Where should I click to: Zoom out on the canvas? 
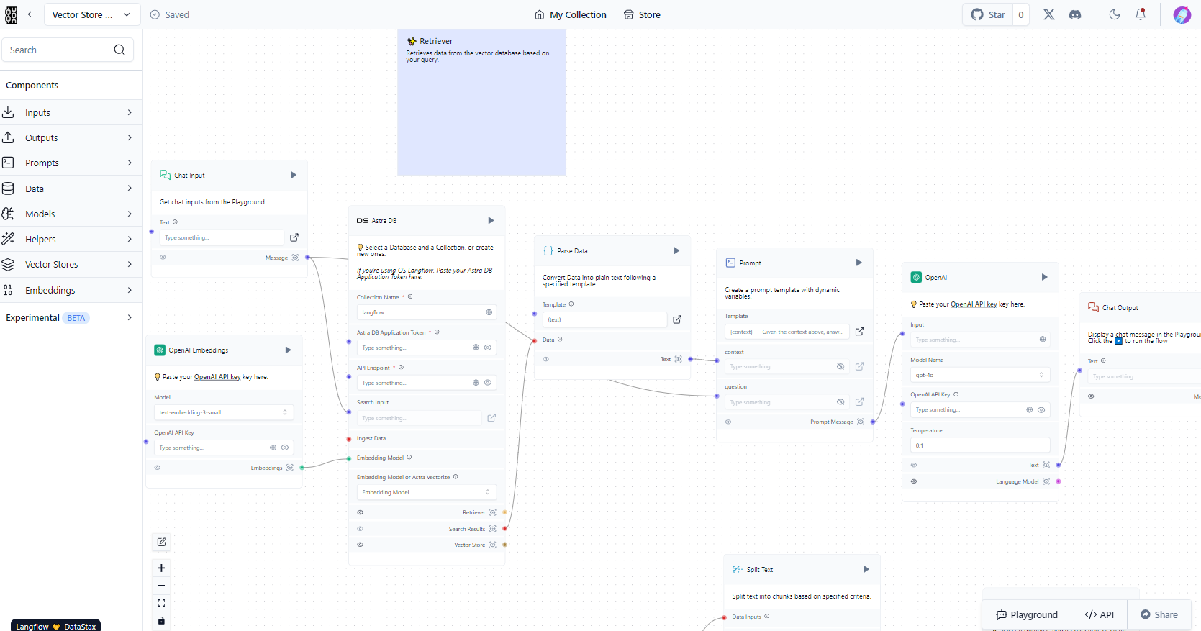(161, 586)
